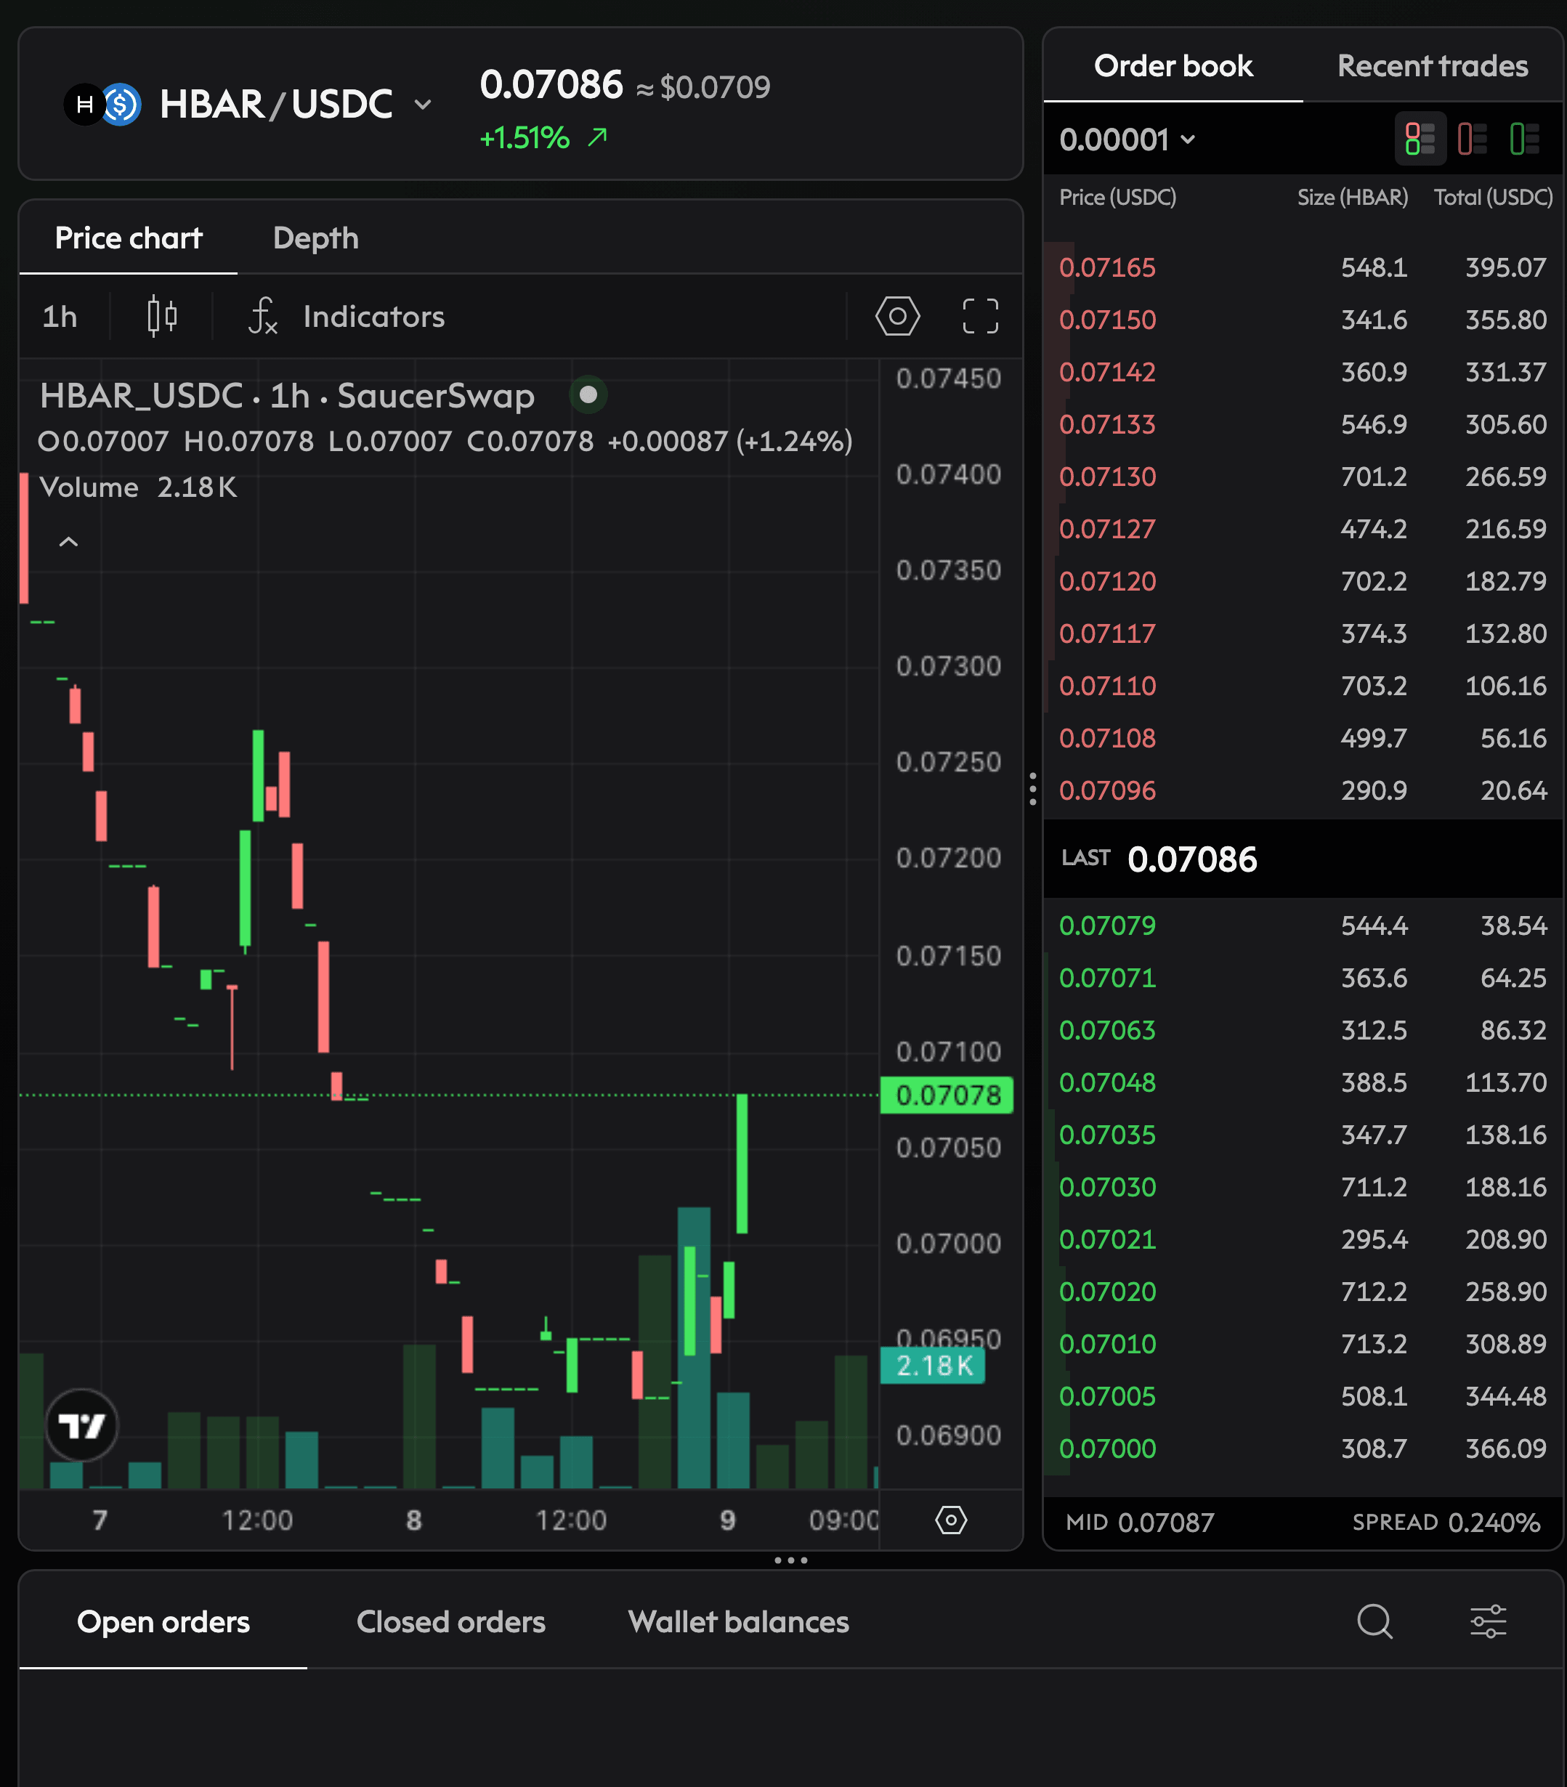Switch to the Price chart tab

point(129,238)
